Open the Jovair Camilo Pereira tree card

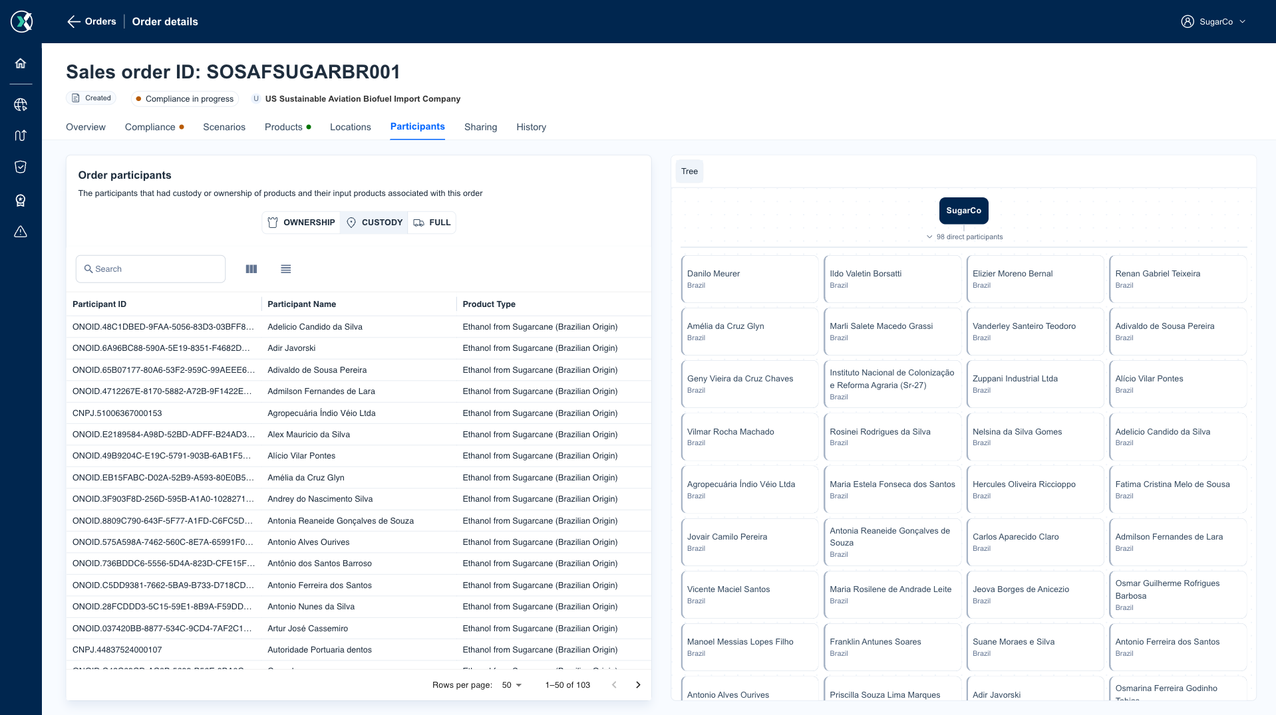pos(750,542)
